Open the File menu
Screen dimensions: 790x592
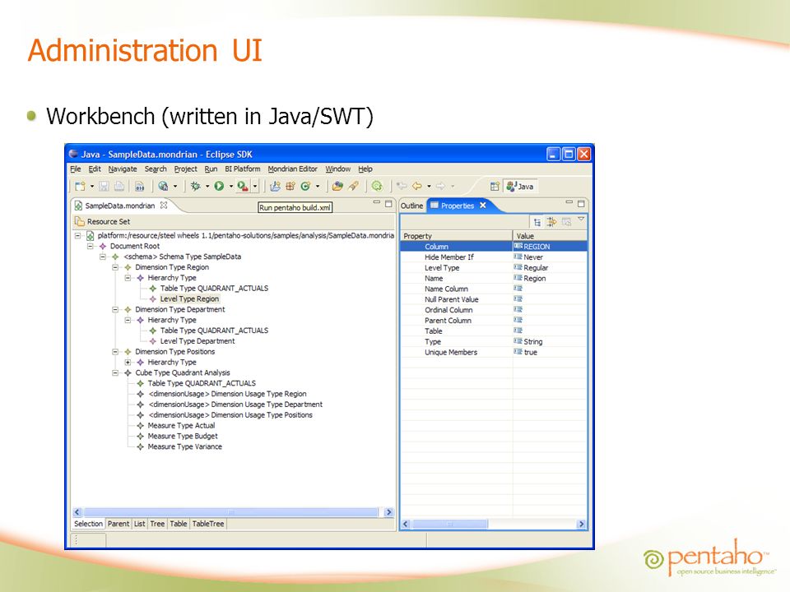(x=76, y=169)
